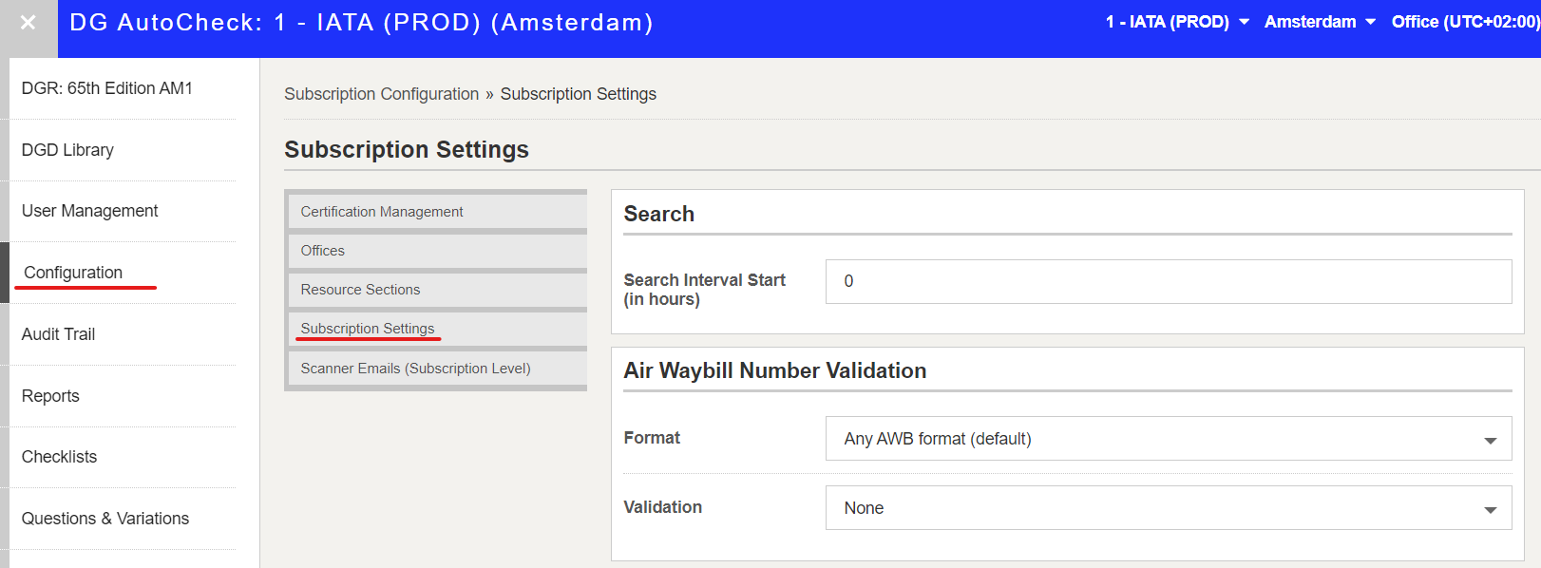Expand the Validation dropdown set to None

[1169, 508]
